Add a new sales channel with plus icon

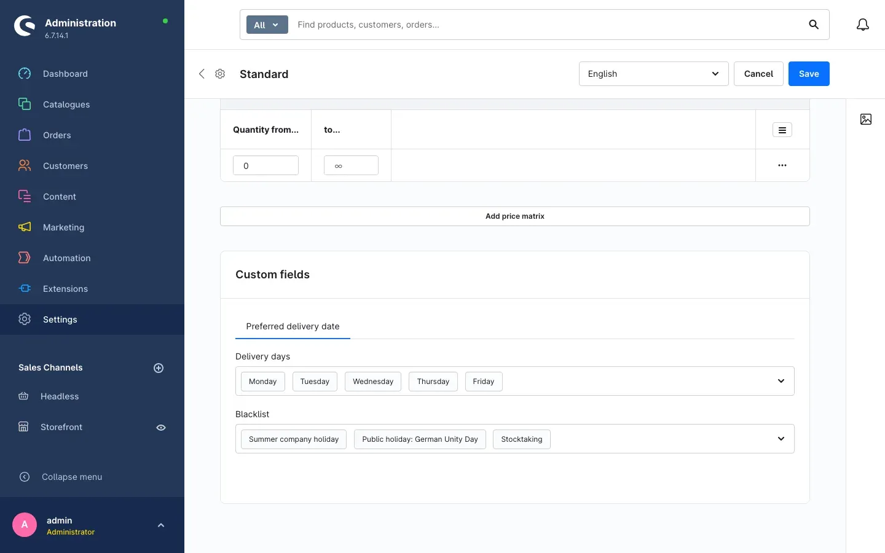click(159, 368)
